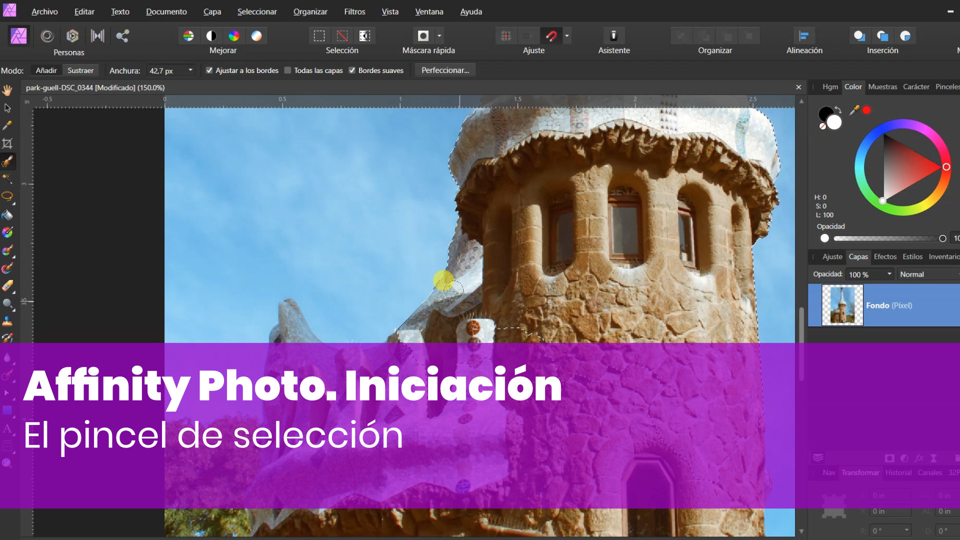This screenshot has width=960, height=540.
Task: Open the Assistant manager
Action: click(613, 36)
